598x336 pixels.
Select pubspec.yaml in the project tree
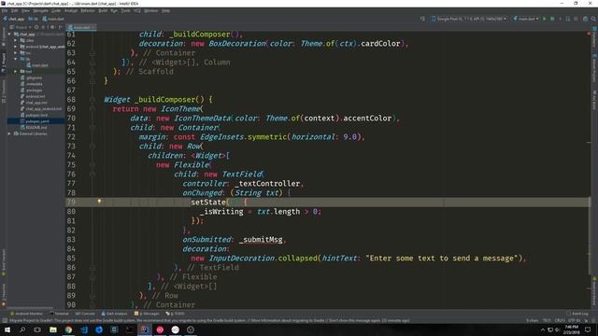point(35,121)
